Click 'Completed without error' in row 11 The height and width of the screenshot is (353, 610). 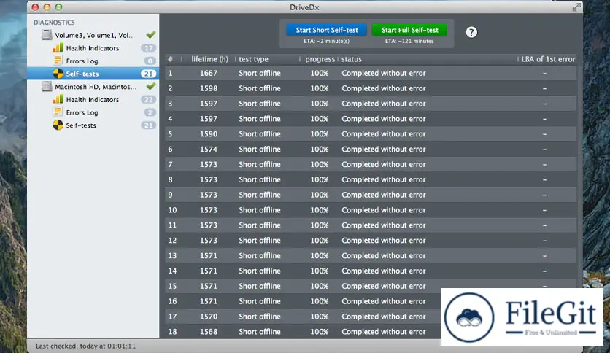coord(384,225)
